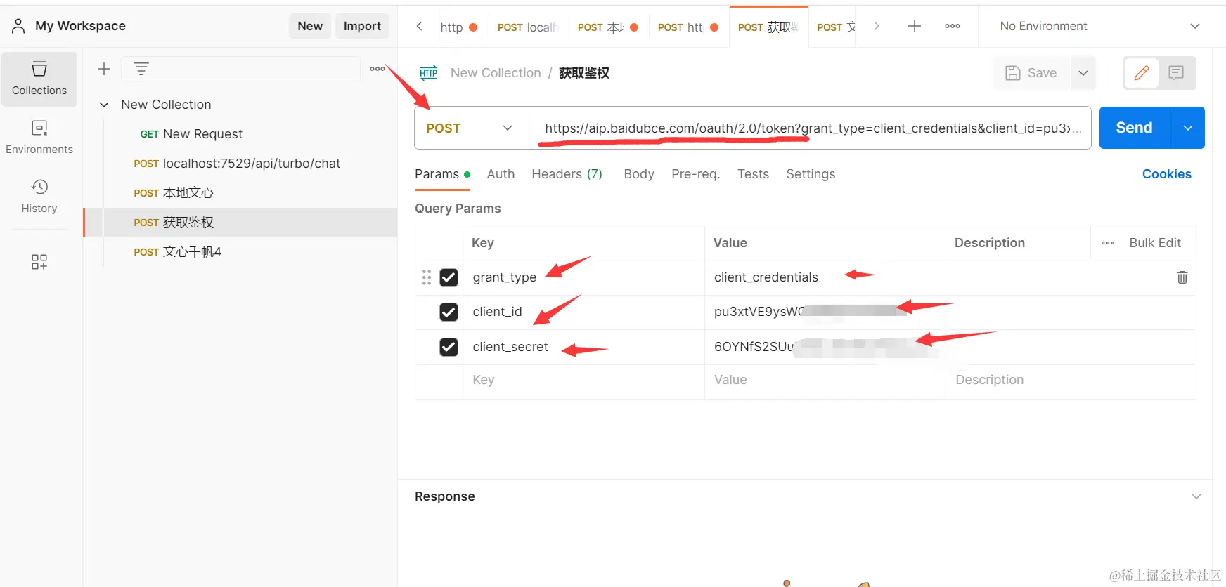Image resolution: width=1226 pixels, height=587 pixels.
Task: Click the Send button
Action: pos(1135,128)
